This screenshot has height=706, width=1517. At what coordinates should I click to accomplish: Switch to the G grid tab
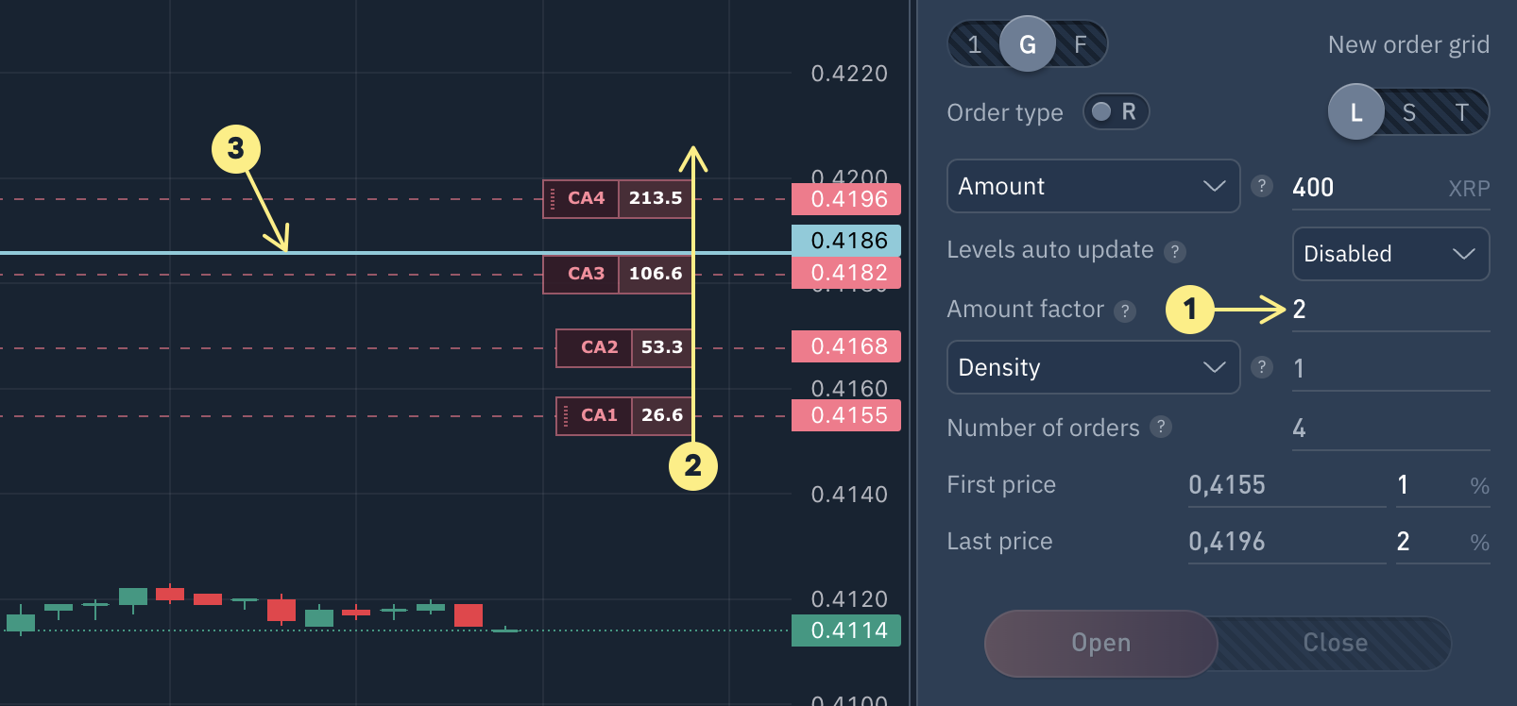click(1027, 44)
